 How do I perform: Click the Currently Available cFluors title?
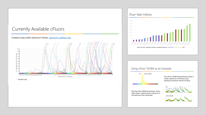38,29
